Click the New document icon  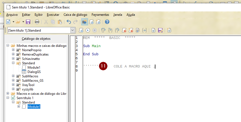pyautogui.click(x=8, y=22)
